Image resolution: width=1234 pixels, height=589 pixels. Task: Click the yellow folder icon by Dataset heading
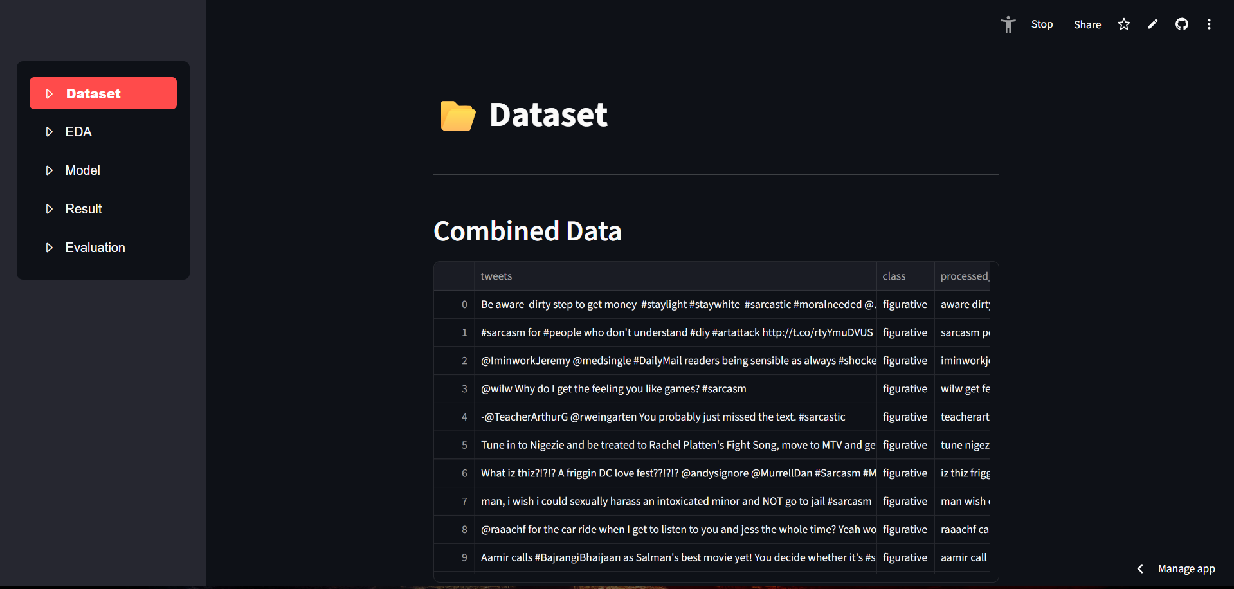pos(457,116)
